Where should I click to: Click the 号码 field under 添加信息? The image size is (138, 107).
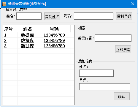[105, 87]
